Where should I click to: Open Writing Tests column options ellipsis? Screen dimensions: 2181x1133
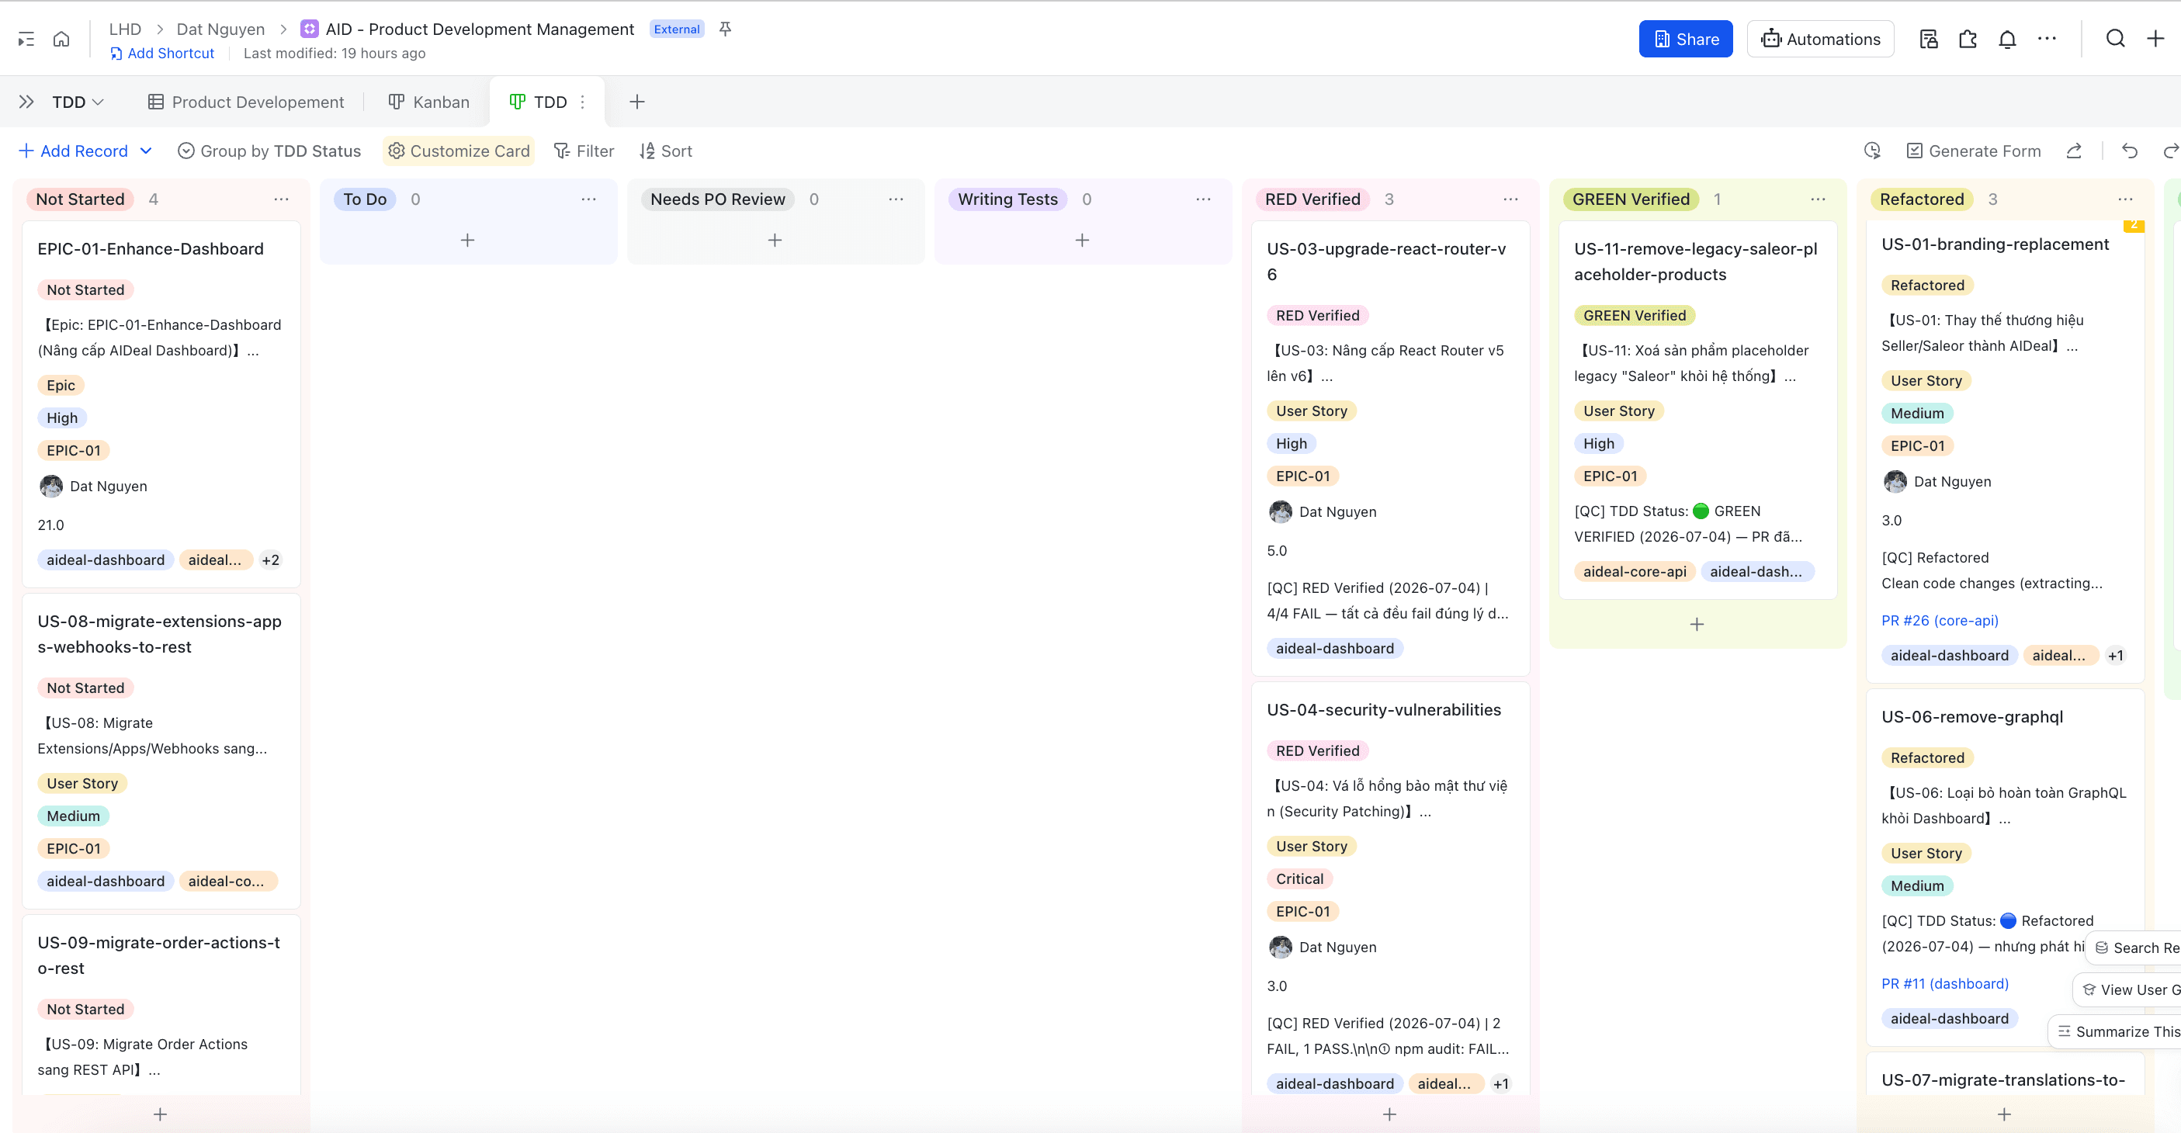tap(1203, 199)
